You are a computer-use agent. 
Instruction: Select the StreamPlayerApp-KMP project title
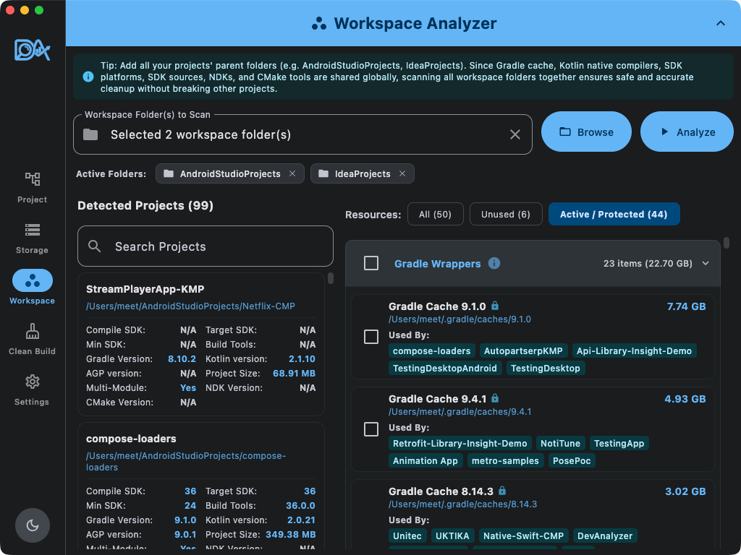point(145,289)
